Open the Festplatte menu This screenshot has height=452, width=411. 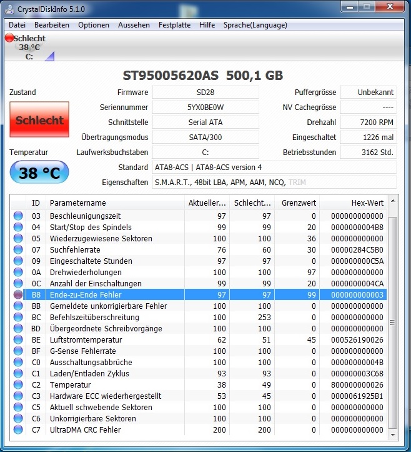[x=174, y=25]
